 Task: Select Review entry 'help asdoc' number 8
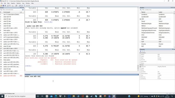click(x=12, y=30)
